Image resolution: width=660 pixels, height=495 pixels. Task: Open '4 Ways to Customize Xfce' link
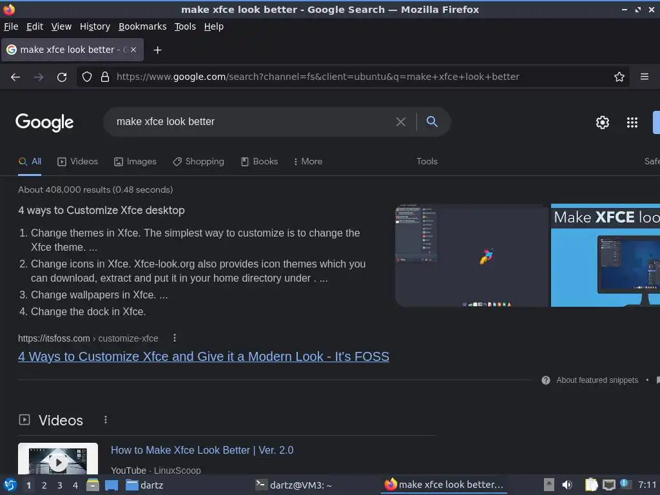pos(204,356)
